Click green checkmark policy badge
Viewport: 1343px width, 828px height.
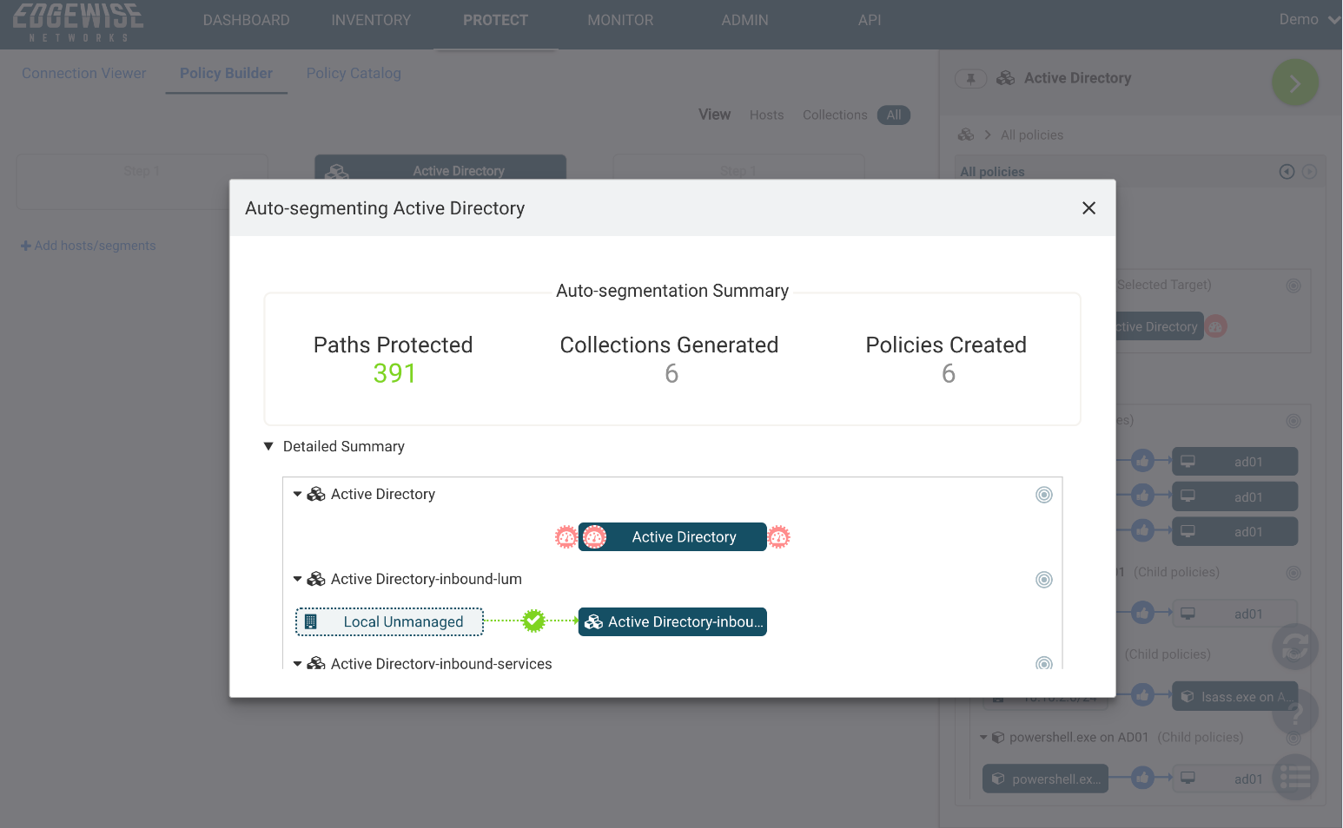pos(533,621)
